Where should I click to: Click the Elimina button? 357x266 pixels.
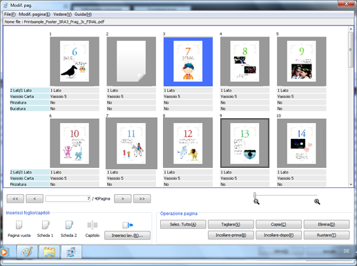(x=327, y=225)
